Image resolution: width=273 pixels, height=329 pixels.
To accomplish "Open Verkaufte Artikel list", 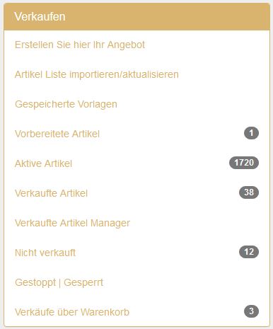I will (x=51, y=193).
